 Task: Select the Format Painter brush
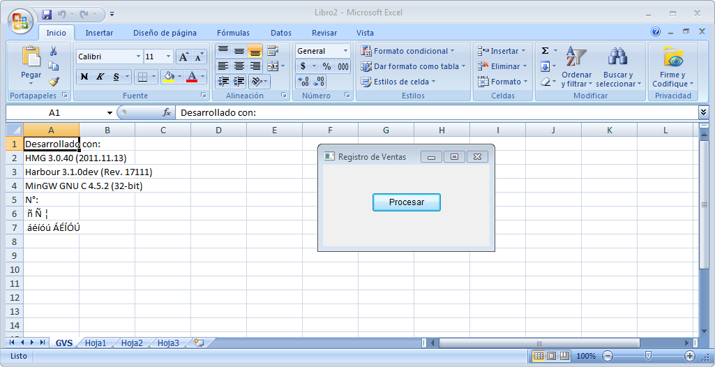pyautogui.click(x=53, y=82)
